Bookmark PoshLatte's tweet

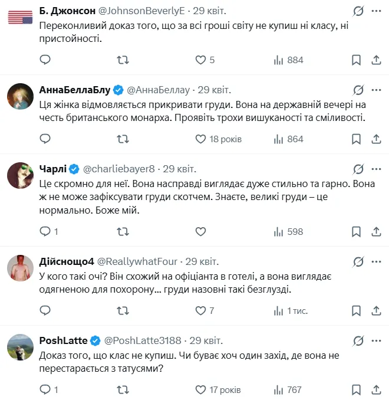[356, 389]
